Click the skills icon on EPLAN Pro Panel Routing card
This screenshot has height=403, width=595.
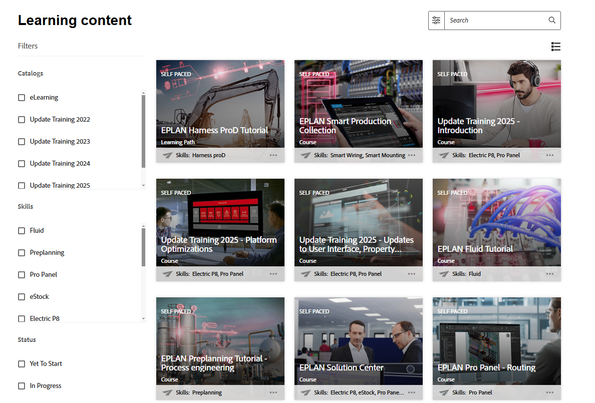[443, 392]
